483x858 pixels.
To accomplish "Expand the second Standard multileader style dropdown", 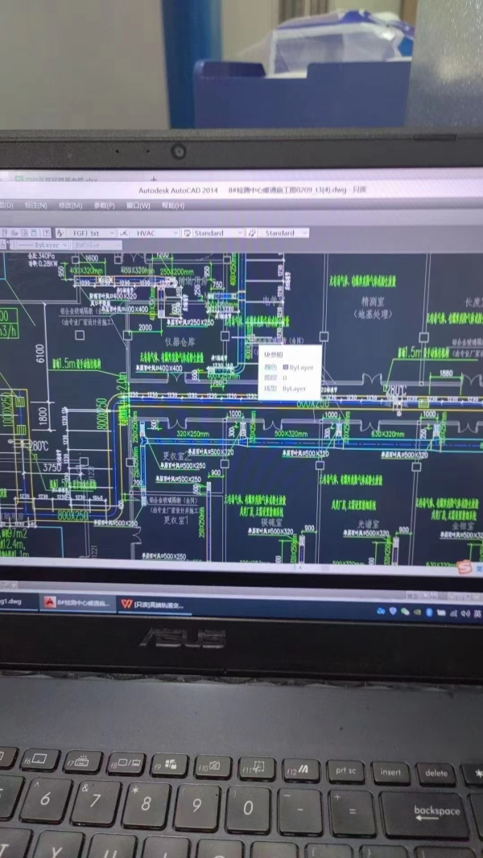I will (304, 233).
